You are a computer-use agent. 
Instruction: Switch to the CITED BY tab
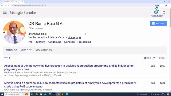pos(26,50)
